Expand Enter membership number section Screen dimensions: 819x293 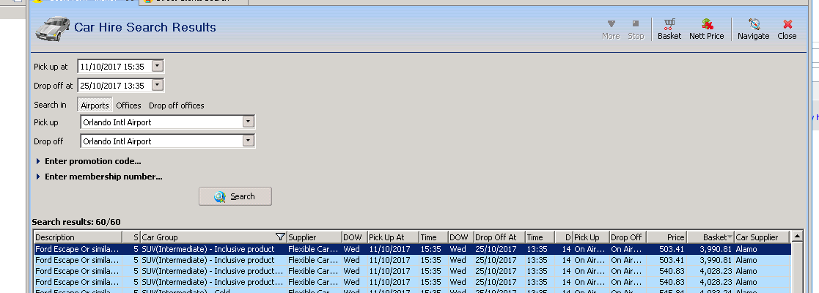click(x=99, y=177)
